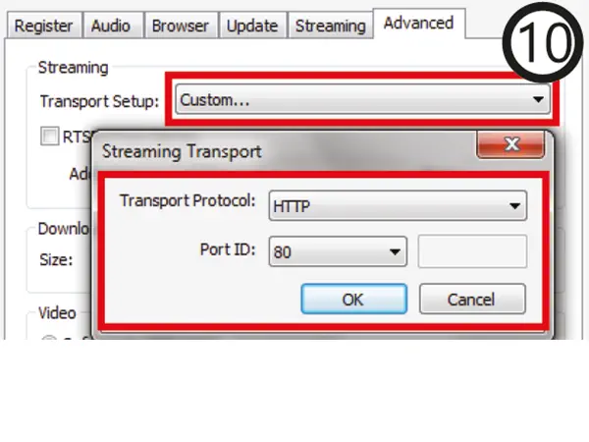Go to the Update tab
The image size is (589, 442).
click(252, 26)
